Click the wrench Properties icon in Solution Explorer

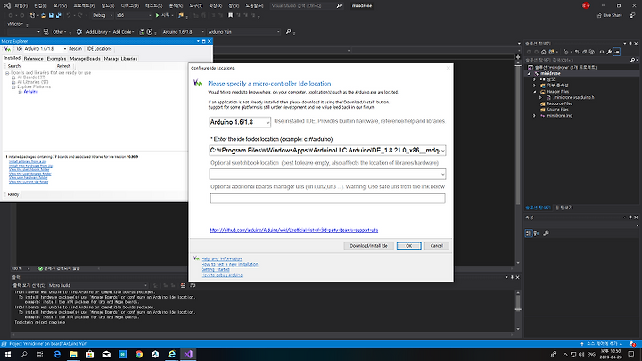click(x=609, y=52)
